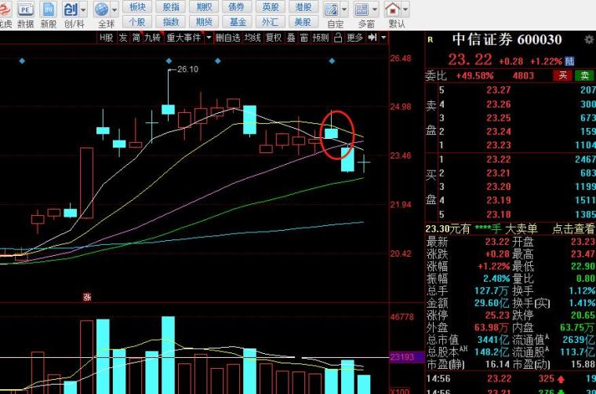The width and height of the screenshot is (596, 394).
Task: Toggle the 均线 moving average display
Action: click(252, 38)
